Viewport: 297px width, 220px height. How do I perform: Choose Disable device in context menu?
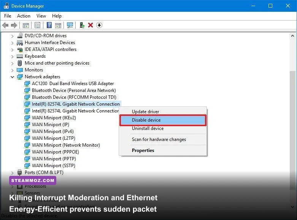tap(163, 120)
